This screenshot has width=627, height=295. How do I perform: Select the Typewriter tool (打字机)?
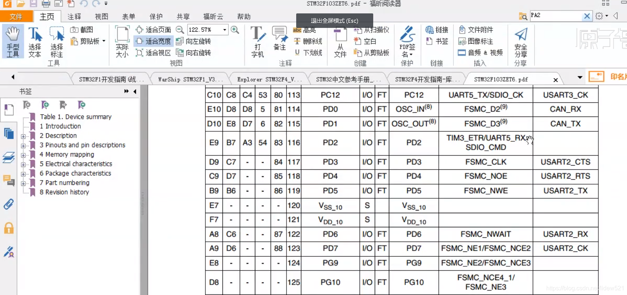coord(257,42)
